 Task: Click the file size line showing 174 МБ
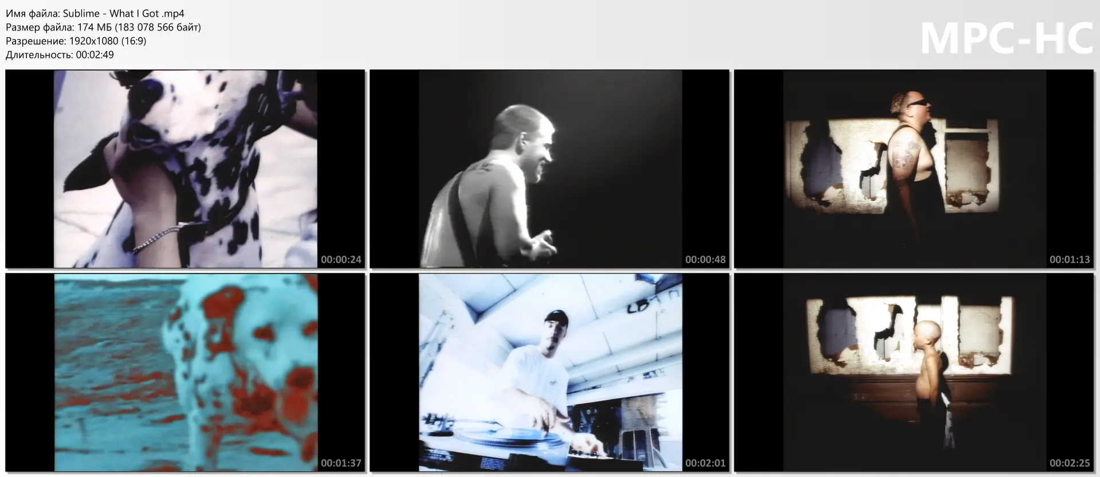coord(103,27)
